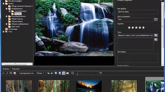Click the green refresh arrows icon
Viewport: 165px width, 92px height.
101,73
